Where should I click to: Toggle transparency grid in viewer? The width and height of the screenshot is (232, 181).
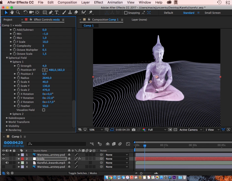[x=175, y=130]
